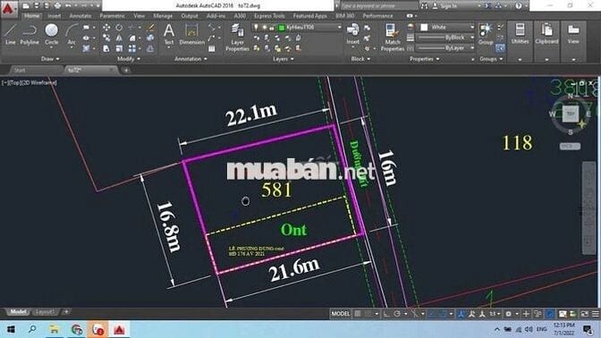601x338 pixels.
Task: Expand the Draw panel
Action: click(x=50, y=59)
